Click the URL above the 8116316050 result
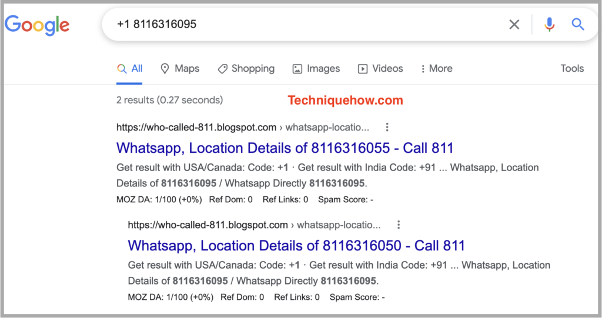The image size is (602, 318). [x=254, y=225]
